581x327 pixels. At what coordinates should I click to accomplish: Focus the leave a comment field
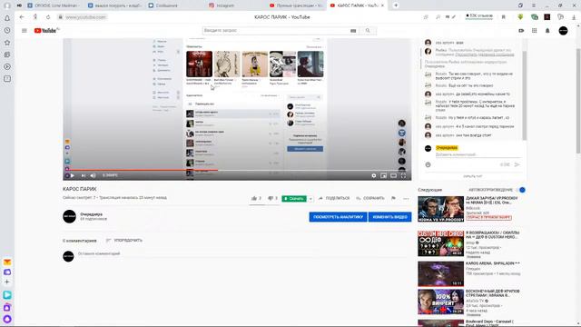244,254
